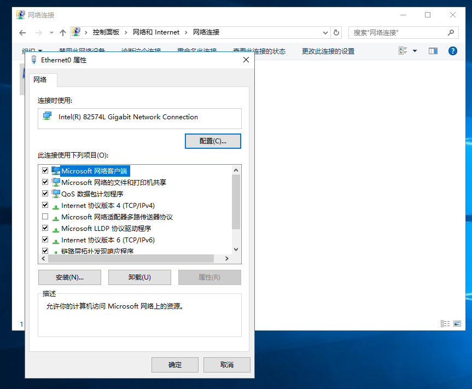
Task: Expand chevron after 控制面板 breadcrumb
Action: click(126, 32)
